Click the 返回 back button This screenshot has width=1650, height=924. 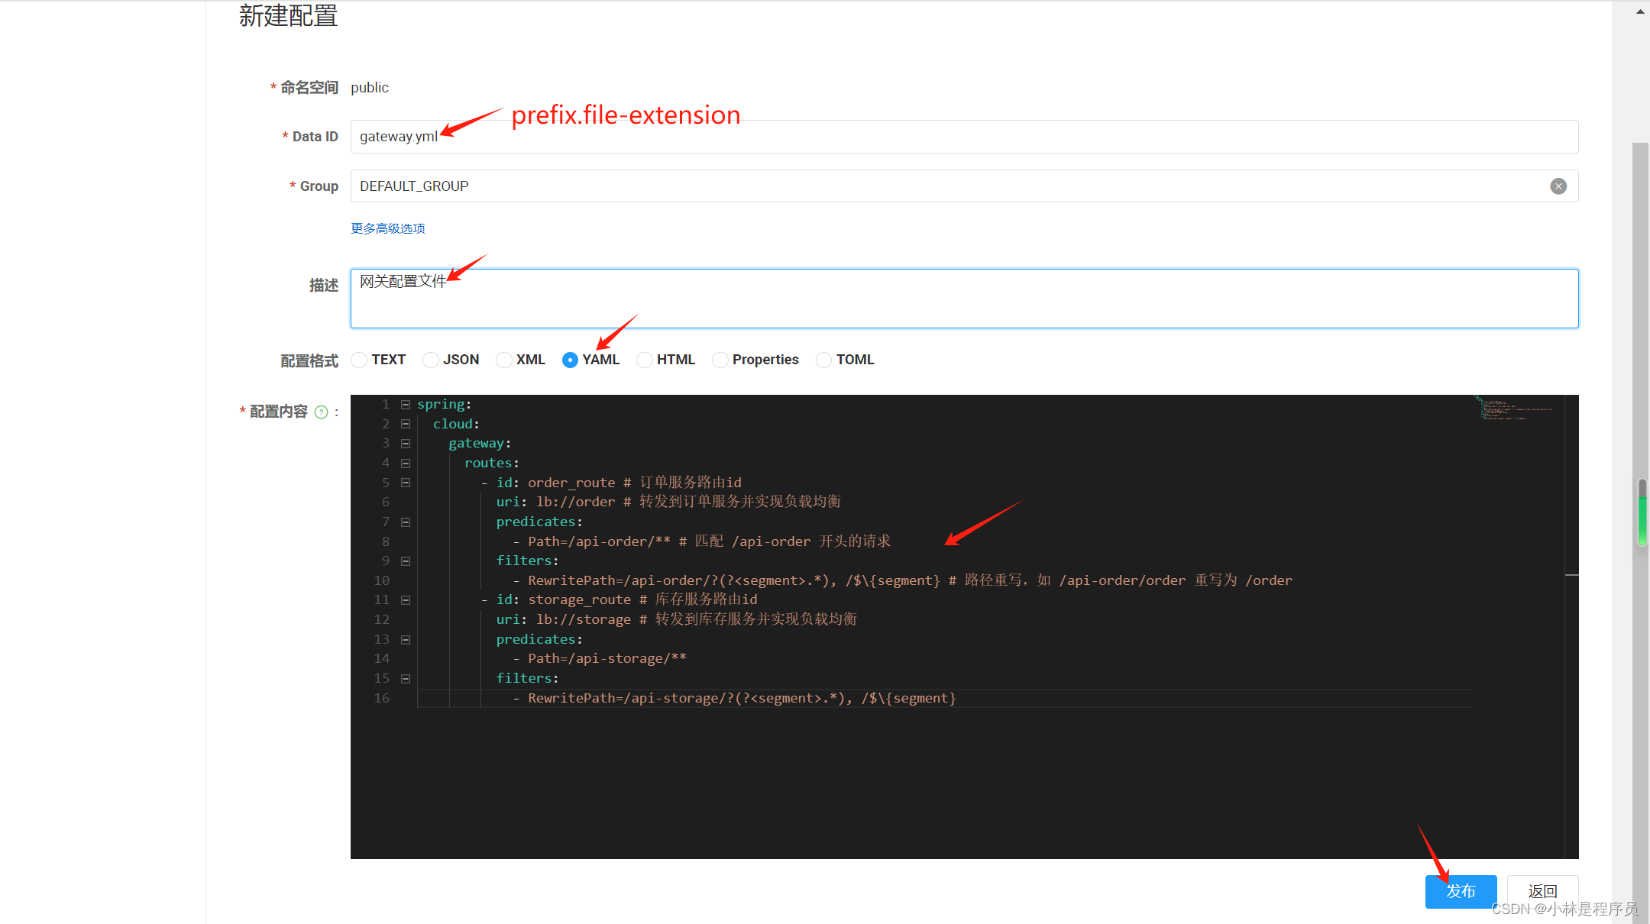click(1542, 891)
